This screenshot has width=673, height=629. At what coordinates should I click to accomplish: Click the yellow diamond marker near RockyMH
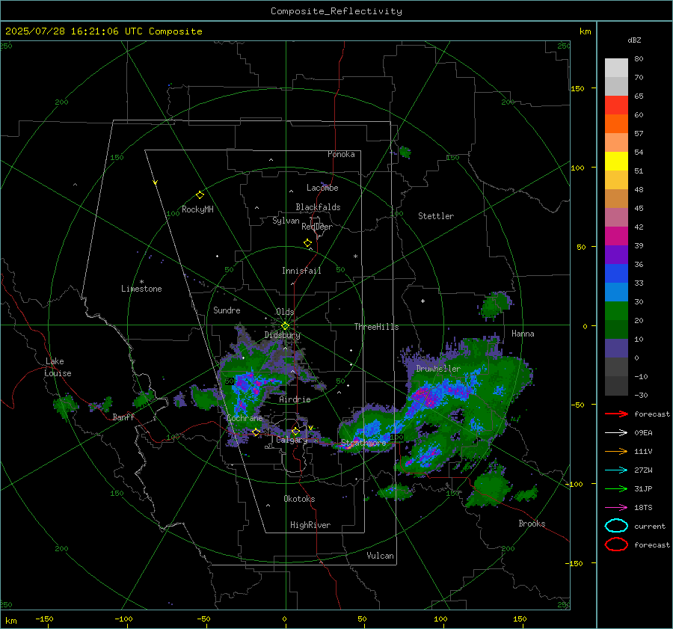[x=200, y=195]
